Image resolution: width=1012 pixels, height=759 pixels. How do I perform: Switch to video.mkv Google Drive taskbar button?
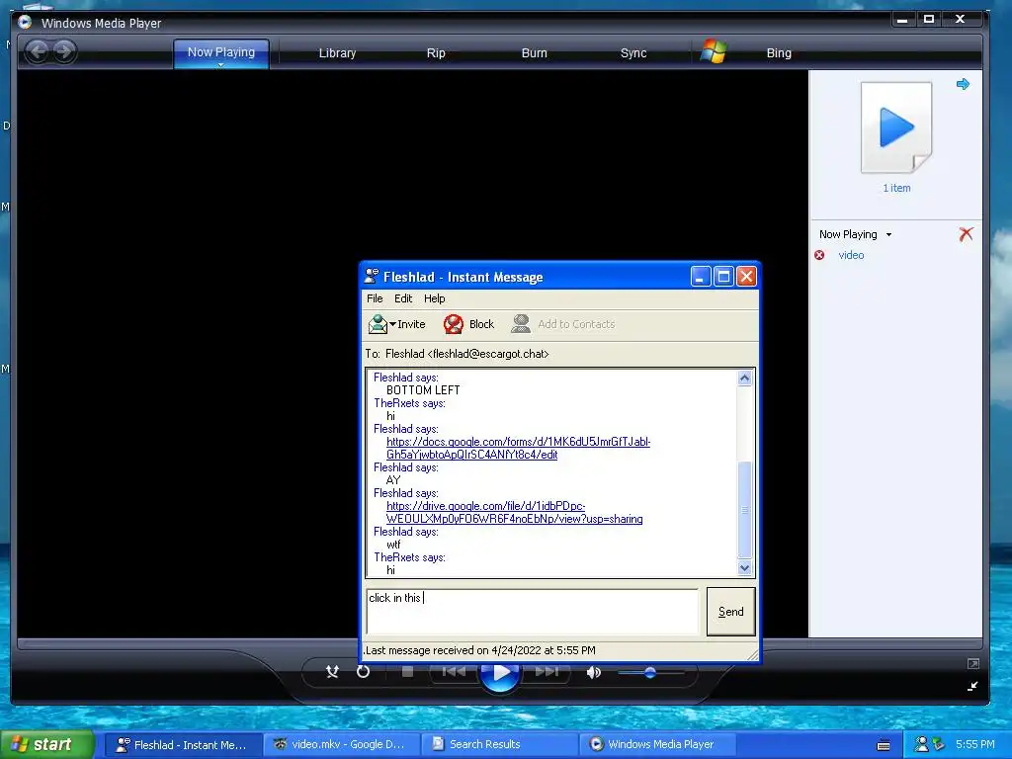click(x=341, y=745)
